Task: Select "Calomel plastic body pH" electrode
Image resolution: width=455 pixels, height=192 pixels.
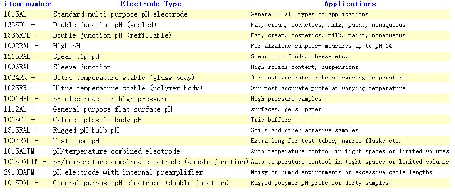Action: coord(97,120)
